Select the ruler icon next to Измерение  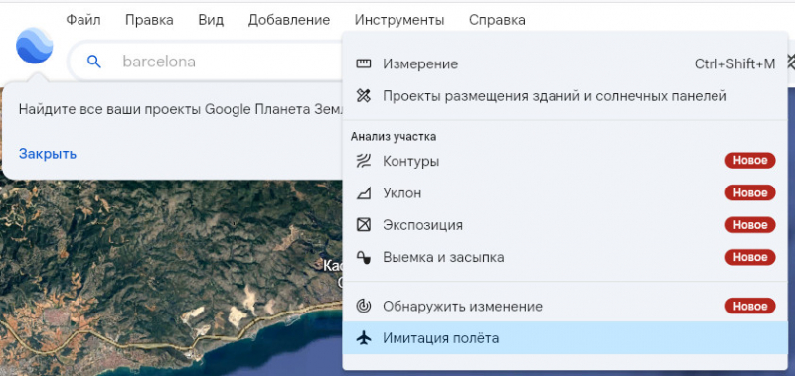[x=364, y=63]
